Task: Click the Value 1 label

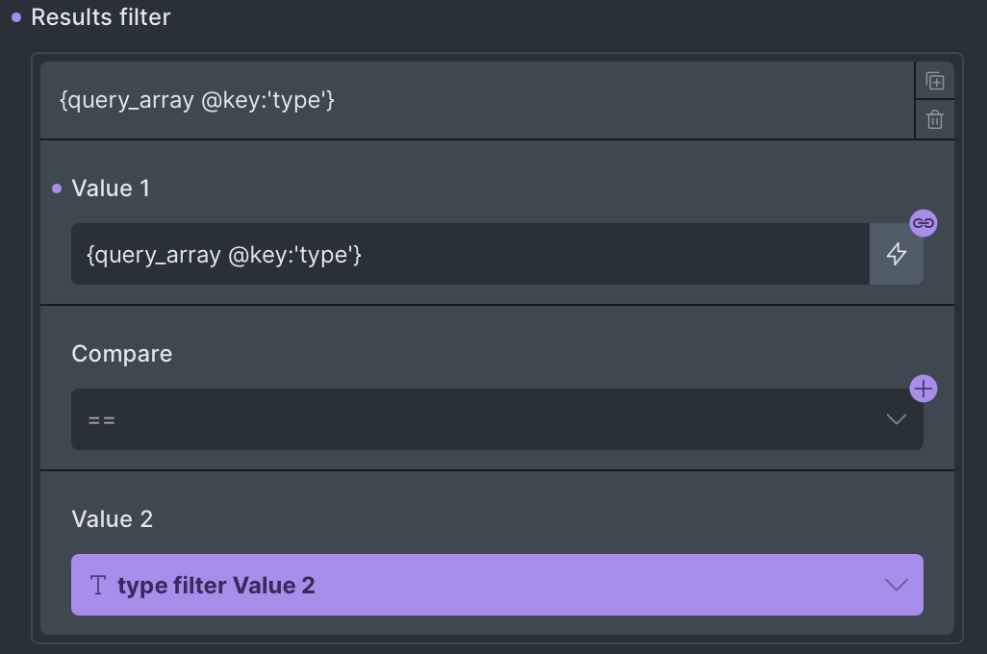Action: [x=111, y=189]
